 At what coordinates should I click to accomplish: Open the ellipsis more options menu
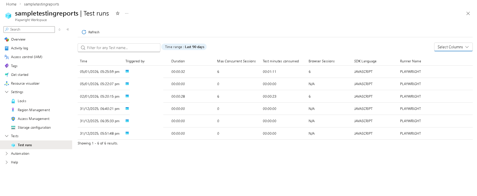point(127,14)
